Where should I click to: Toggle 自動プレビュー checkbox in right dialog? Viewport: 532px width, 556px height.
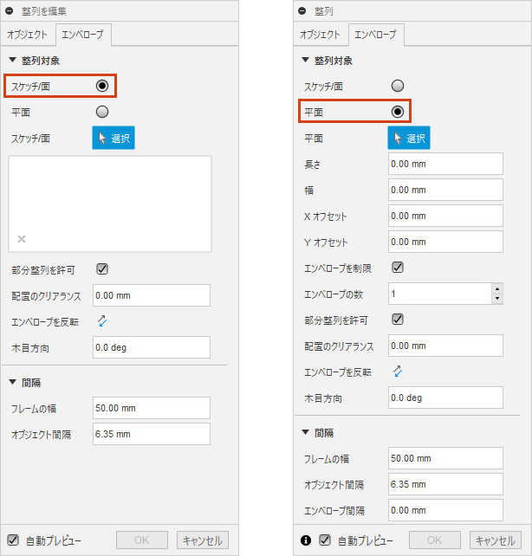tap(325, 540)
